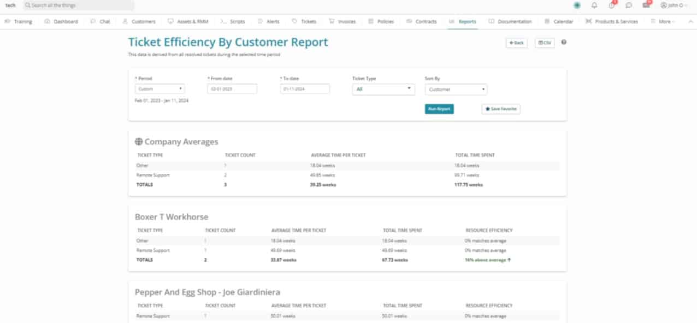Click the 16% above average value
Image resolution: width=697 pixels, height=323 pixels.
coord(488,260)
